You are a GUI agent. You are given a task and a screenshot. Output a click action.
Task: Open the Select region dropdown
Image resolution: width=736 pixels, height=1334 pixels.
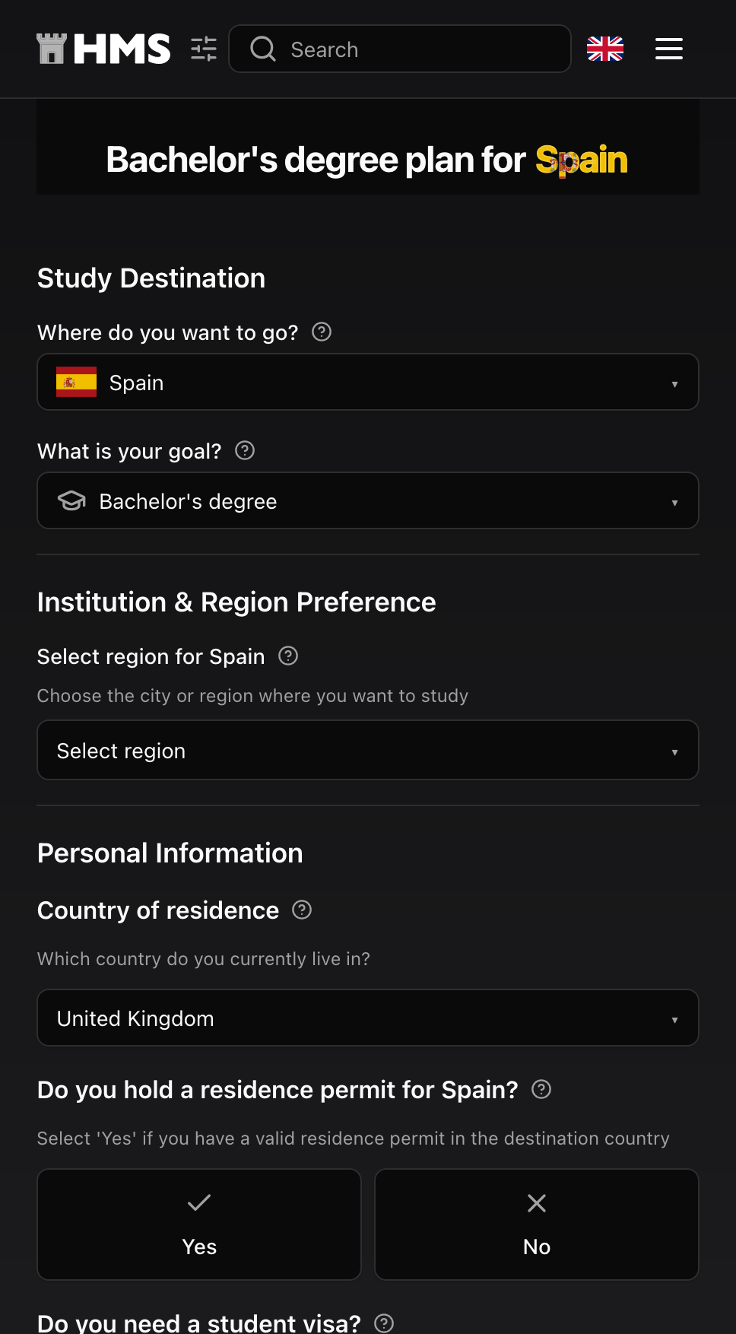click(368, 750)
